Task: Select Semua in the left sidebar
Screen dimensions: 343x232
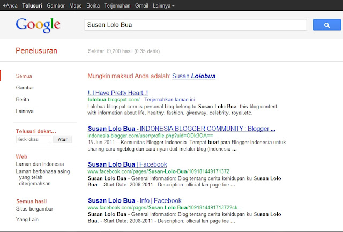Action: point(24,76)
